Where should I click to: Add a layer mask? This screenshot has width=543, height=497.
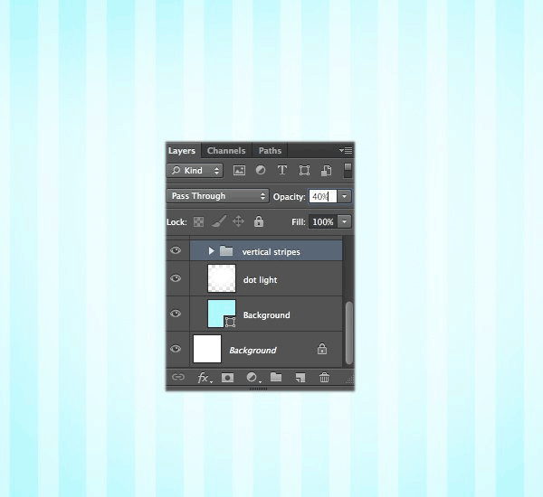(227, 378)
